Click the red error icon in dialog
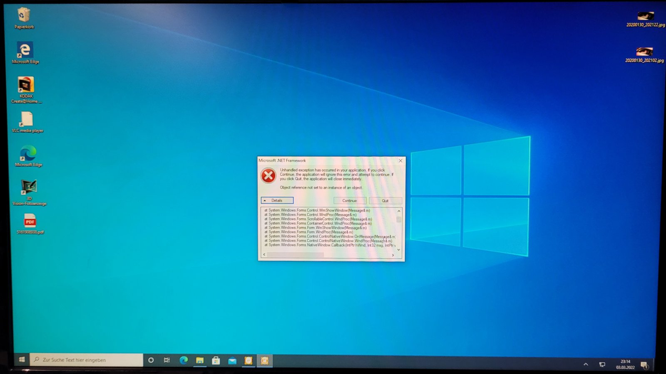Image resolution: width=666 pixels, height=374 pixels. [268, 175]
